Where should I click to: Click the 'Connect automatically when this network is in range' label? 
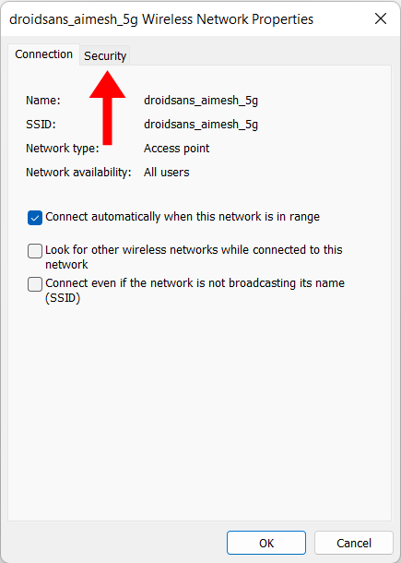coord(183,217)
